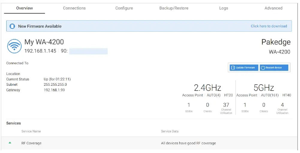
Task: Switch to the Connections tab
Action: click(74, 8)
